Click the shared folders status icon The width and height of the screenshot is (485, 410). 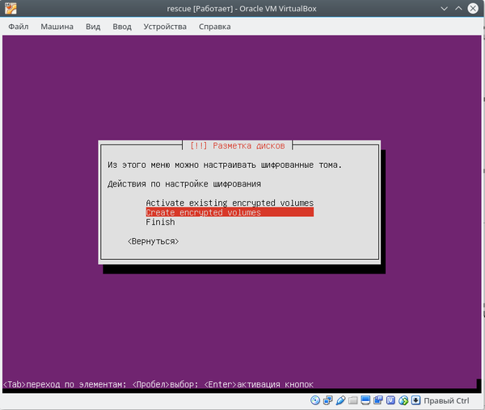[353, 400]
